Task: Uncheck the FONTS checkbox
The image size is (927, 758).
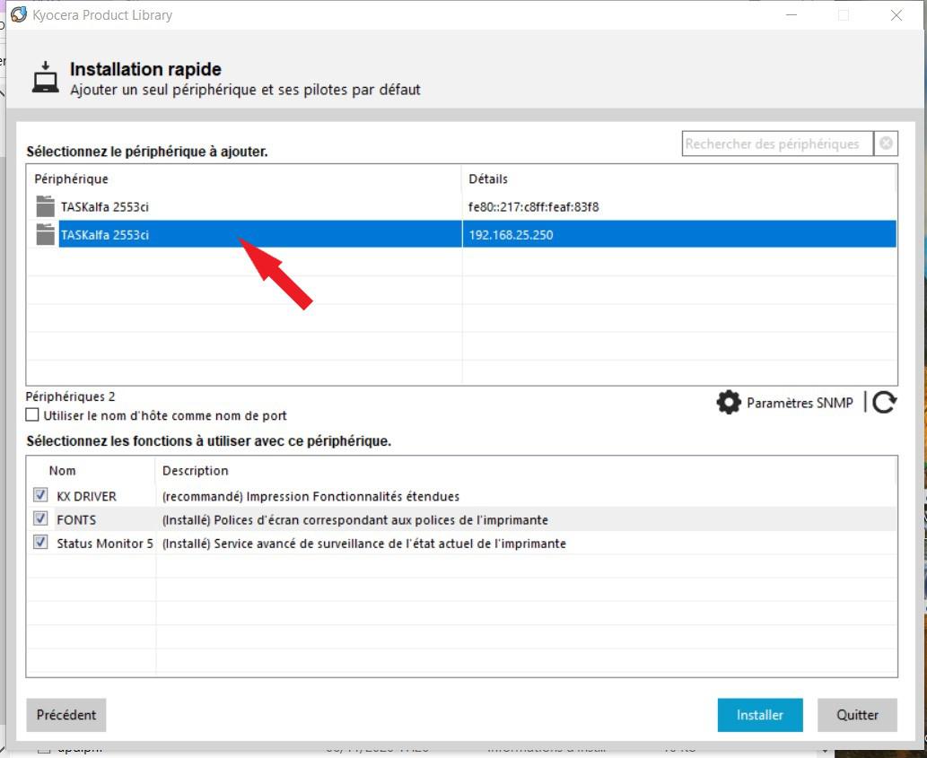Action: pyautogui.click(x=40, y=518)
